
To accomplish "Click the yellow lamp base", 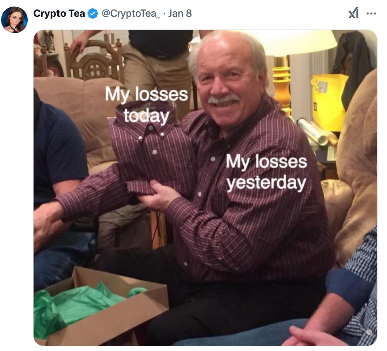I will pyautogui.click(x=282, y=84).
